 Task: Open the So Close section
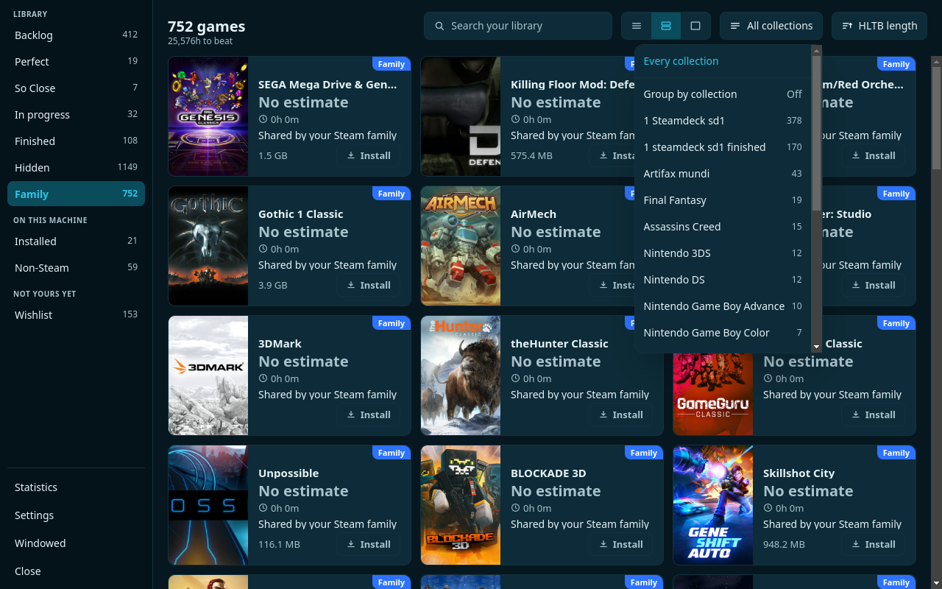76,88
